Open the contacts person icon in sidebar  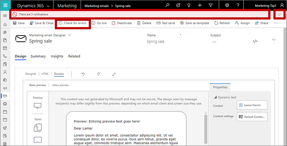pos(5,72)
